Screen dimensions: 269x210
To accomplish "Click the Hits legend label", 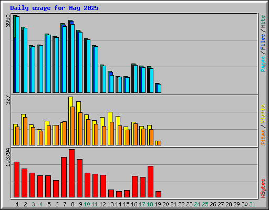I will point(263,22).
